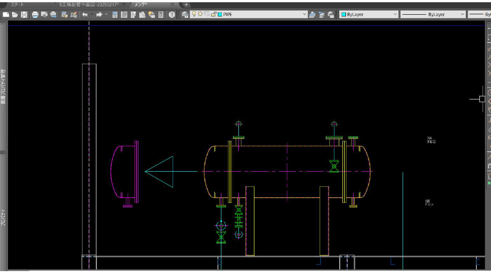Screen dimensions: 491x272
Task: Expand the redo history dropdown arrow
Action: (106, 14)
